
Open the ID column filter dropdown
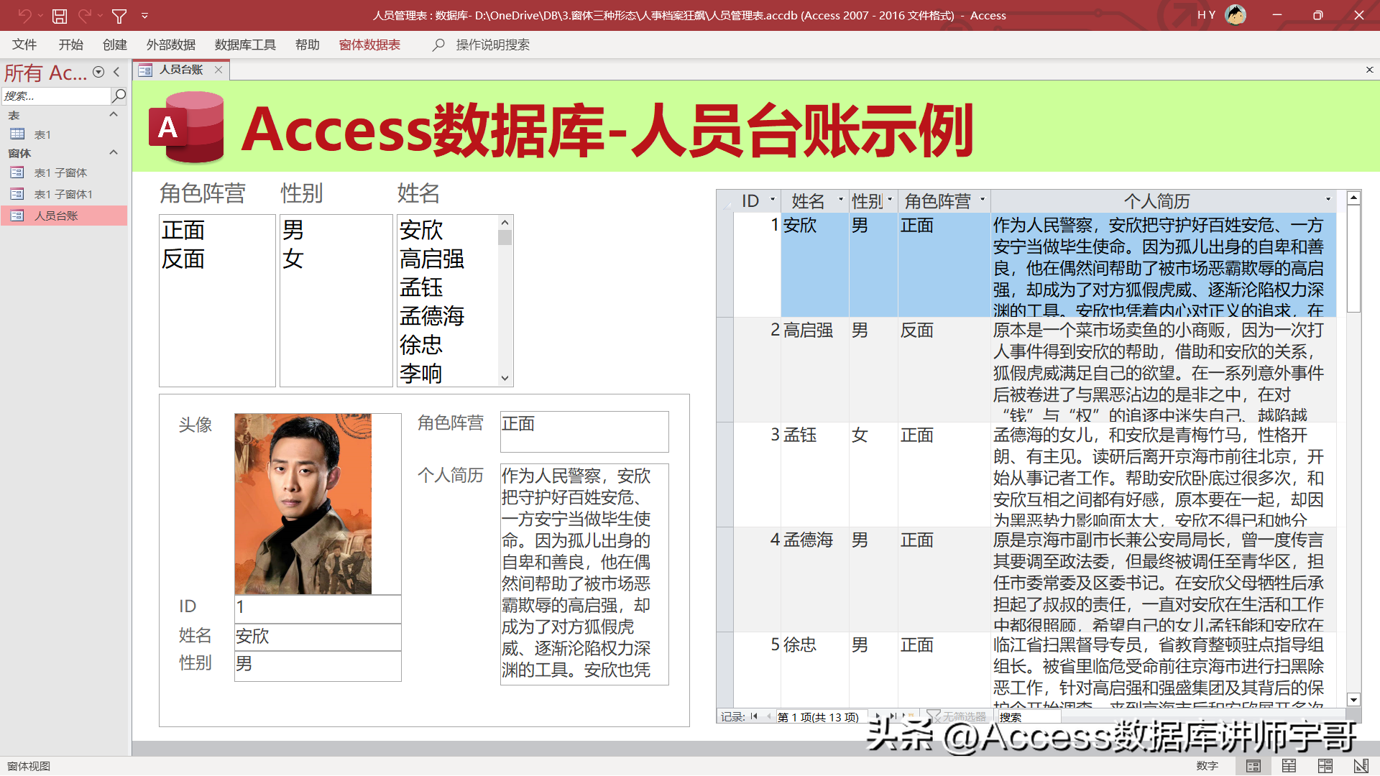[773, 200]
